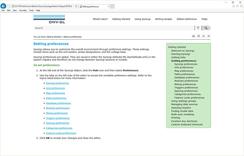Open the Writing Scripts nav item
The image size is (244, 156).
click(164, 19)
